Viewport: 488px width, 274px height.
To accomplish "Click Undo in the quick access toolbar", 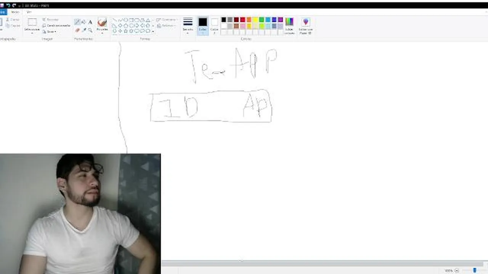I will point(8,5).
